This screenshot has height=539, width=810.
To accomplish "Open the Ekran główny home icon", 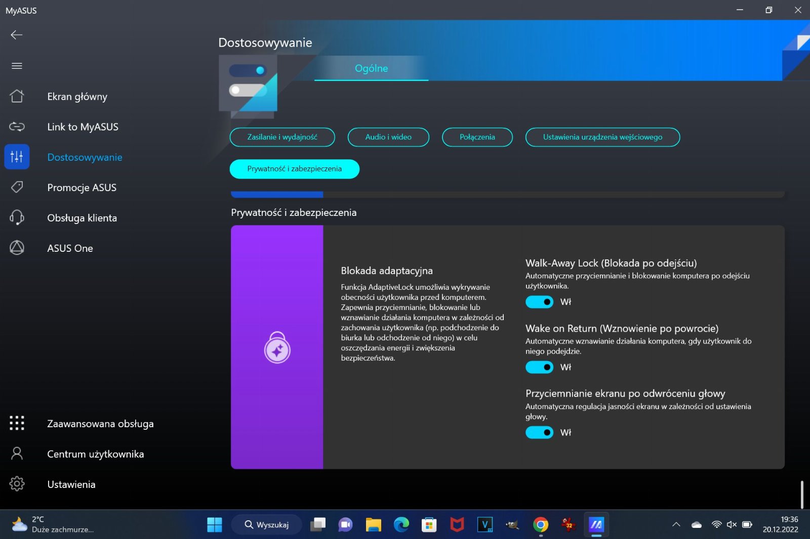I will 17,96.
